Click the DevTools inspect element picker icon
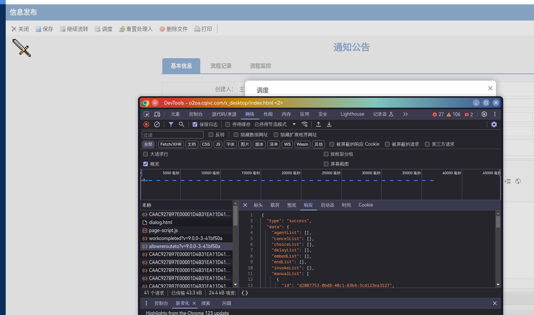Viewport: 534px width, 315px height. click(x=146, y=114)
